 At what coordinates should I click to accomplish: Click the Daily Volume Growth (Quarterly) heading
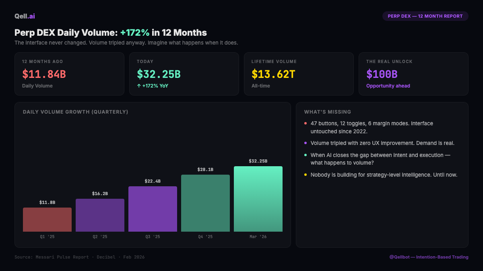pos(76,112)
